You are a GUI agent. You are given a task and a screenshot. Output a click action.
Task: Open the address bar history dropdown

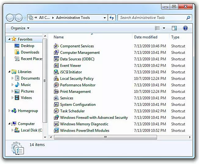[x=105, y=18]
